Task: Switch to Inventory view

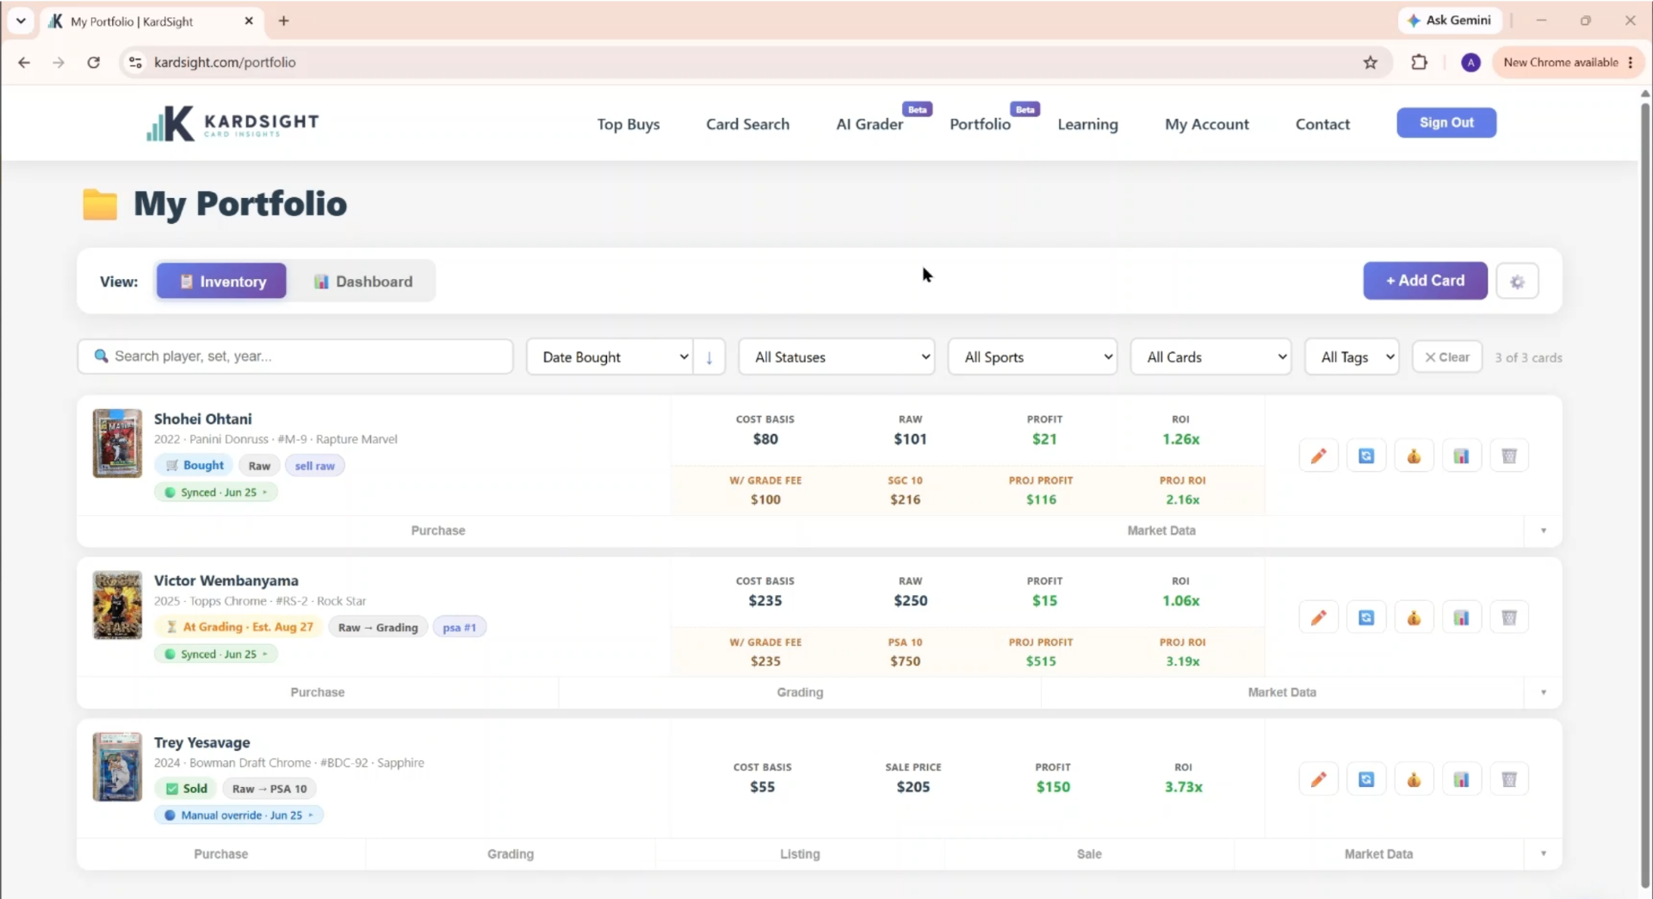Action: (221, 282)
